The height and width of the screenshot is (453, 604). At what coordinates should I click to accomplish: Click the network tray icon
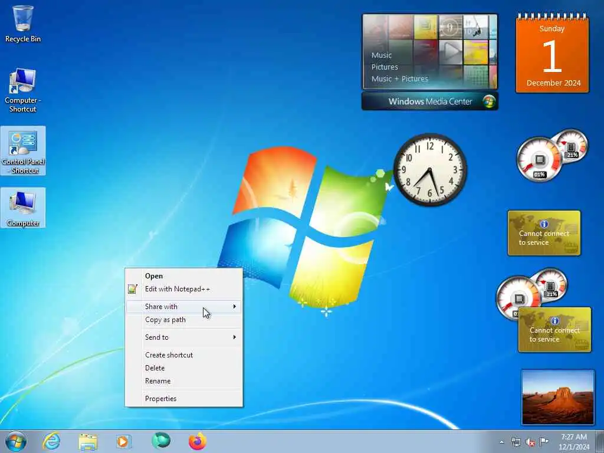pyautogui.click(x=516, y=442)
